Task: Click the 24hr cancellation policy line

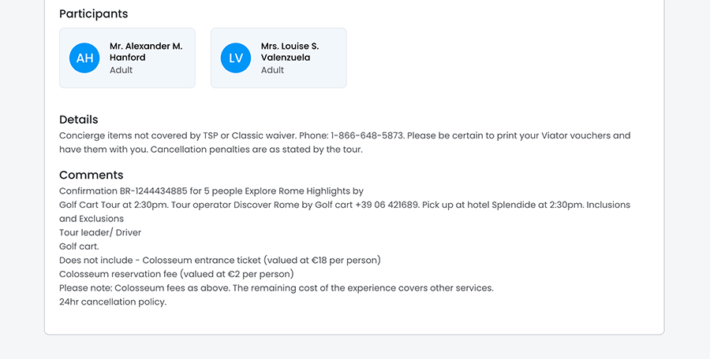Action: (x=113, y=302)
